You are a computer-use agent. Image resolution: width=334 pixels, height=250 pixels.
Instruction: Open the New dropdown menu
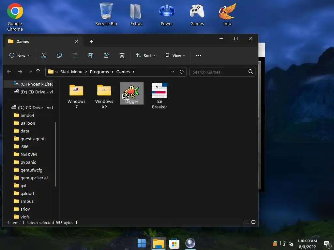[19, 55]
